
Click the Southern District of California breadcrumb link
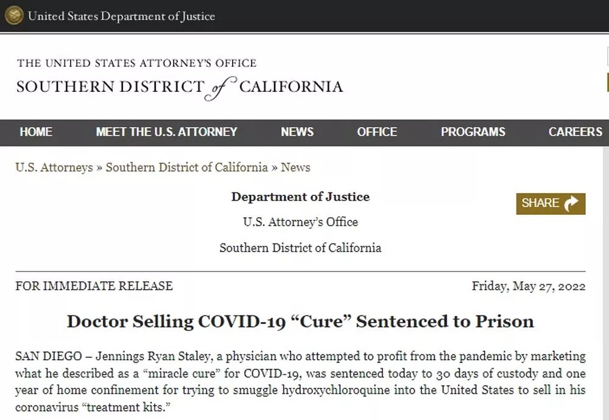click(186, 167)
